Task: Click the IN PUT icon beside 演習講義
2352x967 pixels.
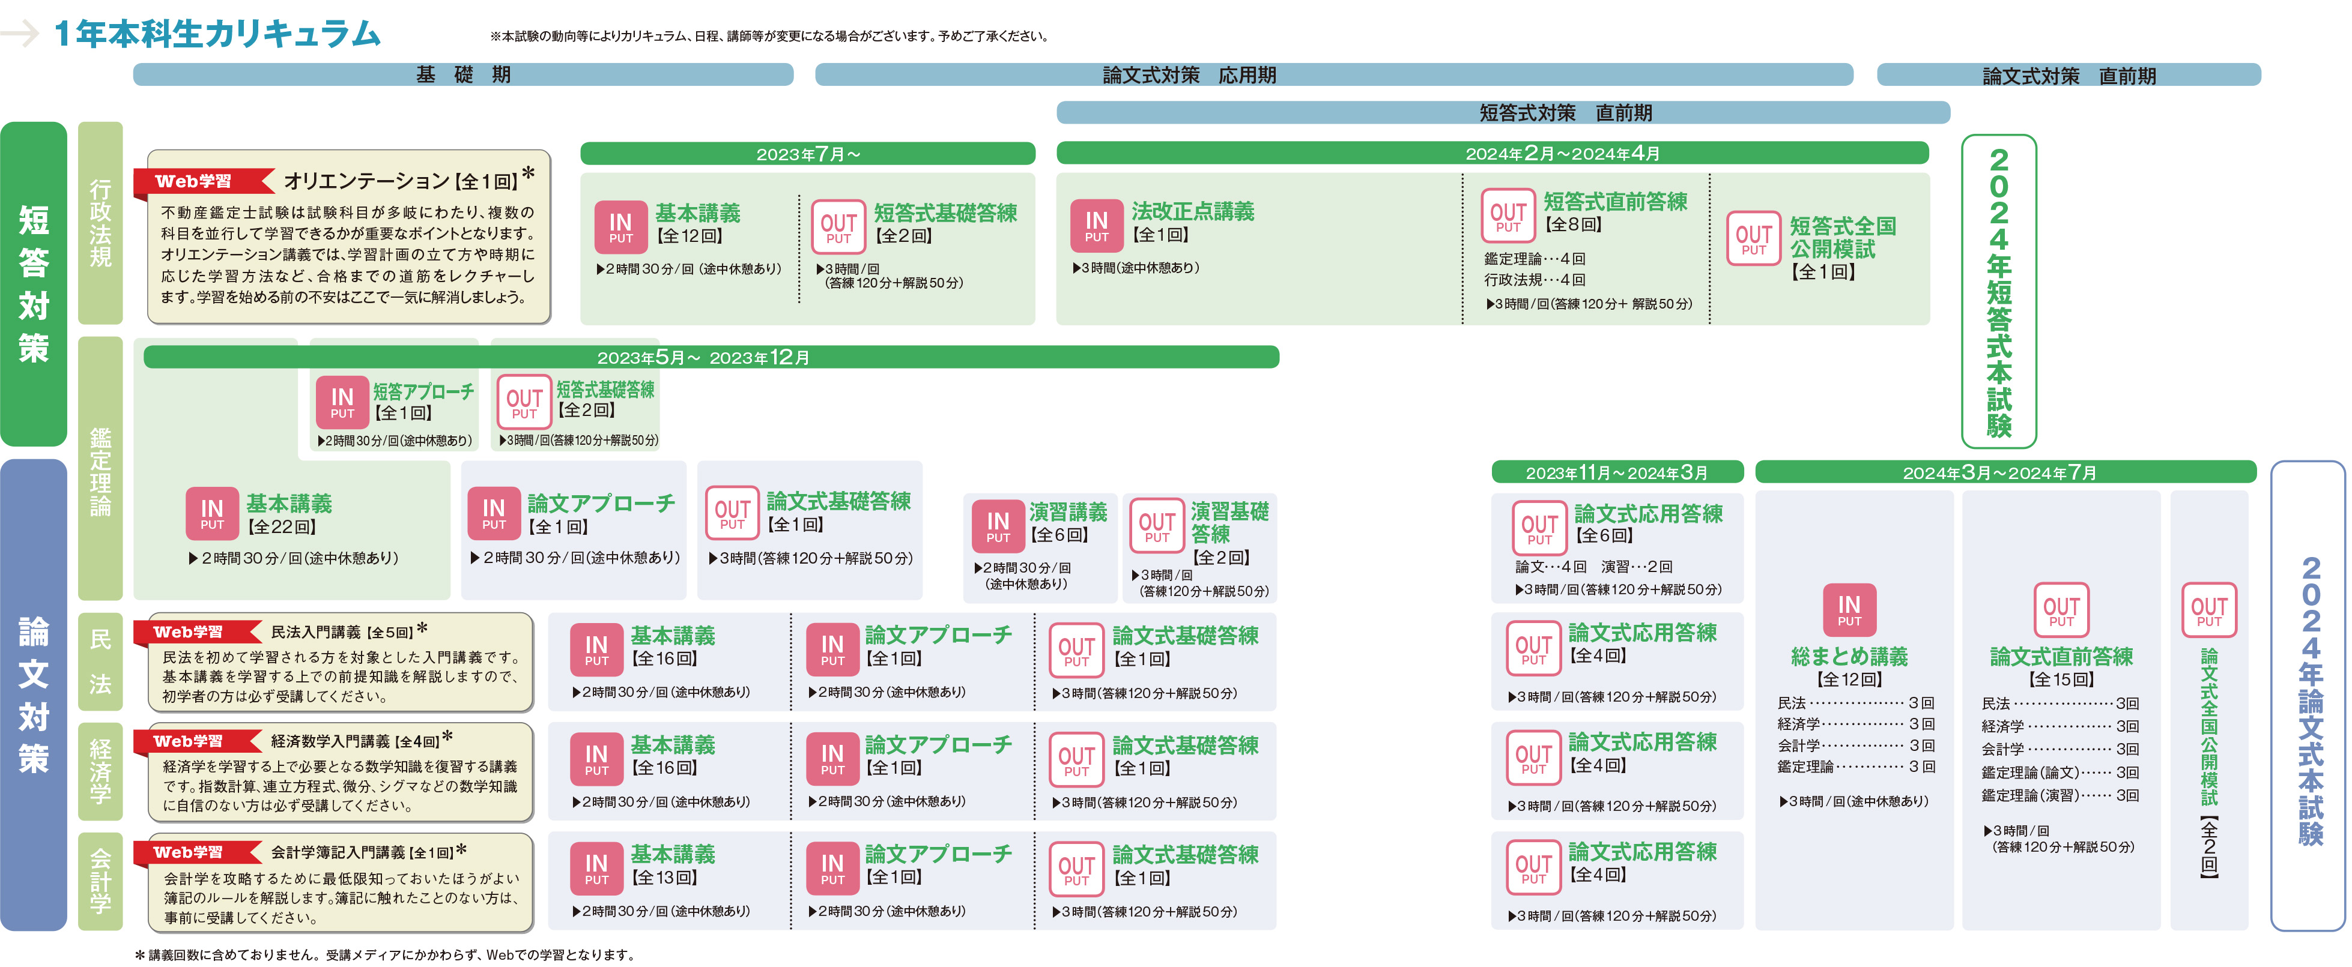Action: (998, 526)
